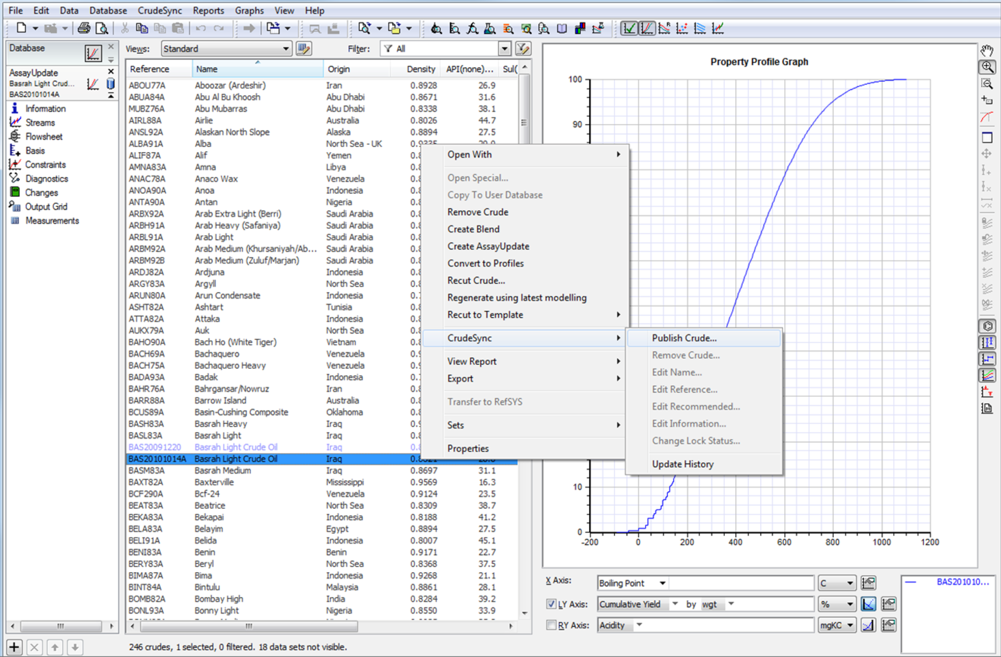Open the Reports menu in menu bar
Screen dimensions: 1001x657
[x=208, y=10]
